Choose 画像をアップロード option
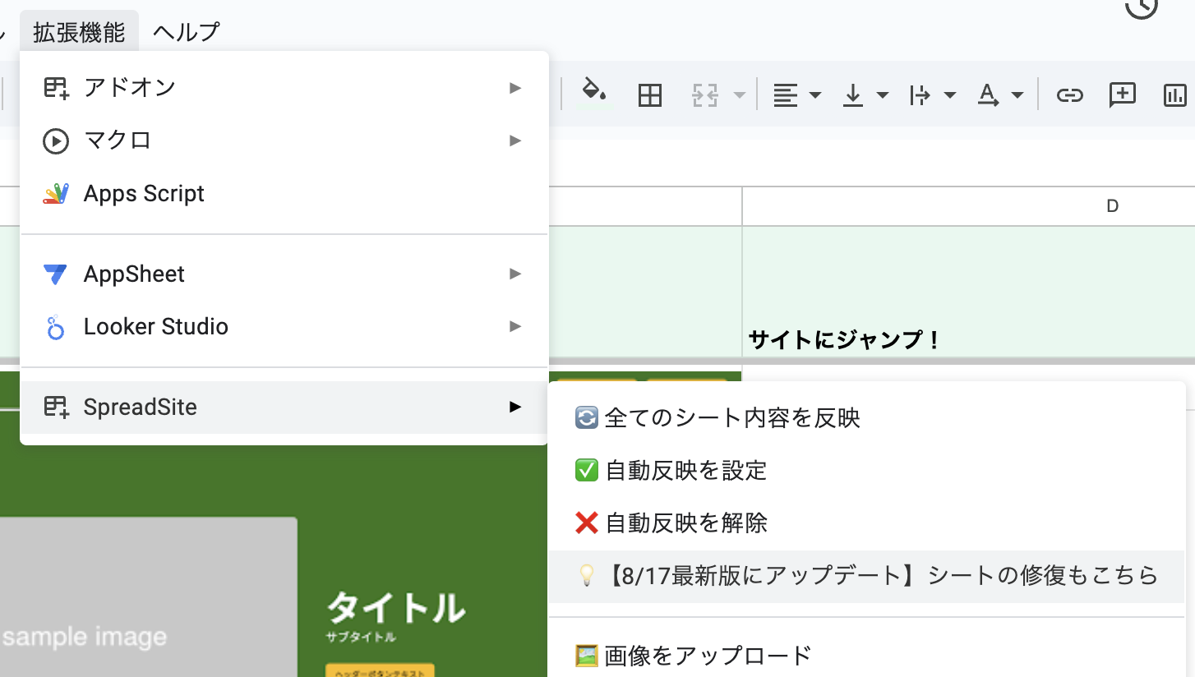This screenshot has height=677, width=1195. [x=866, y=656]
